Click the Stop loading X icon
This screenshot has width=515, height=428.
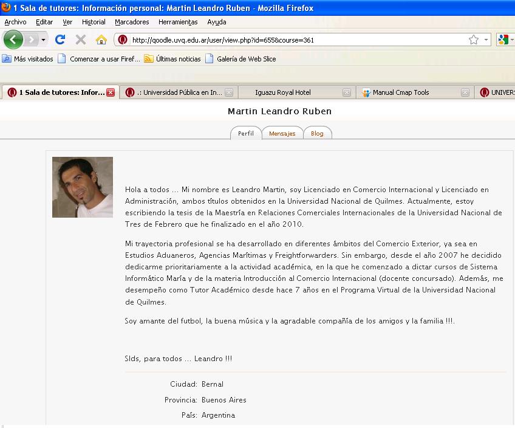point(80,40)
